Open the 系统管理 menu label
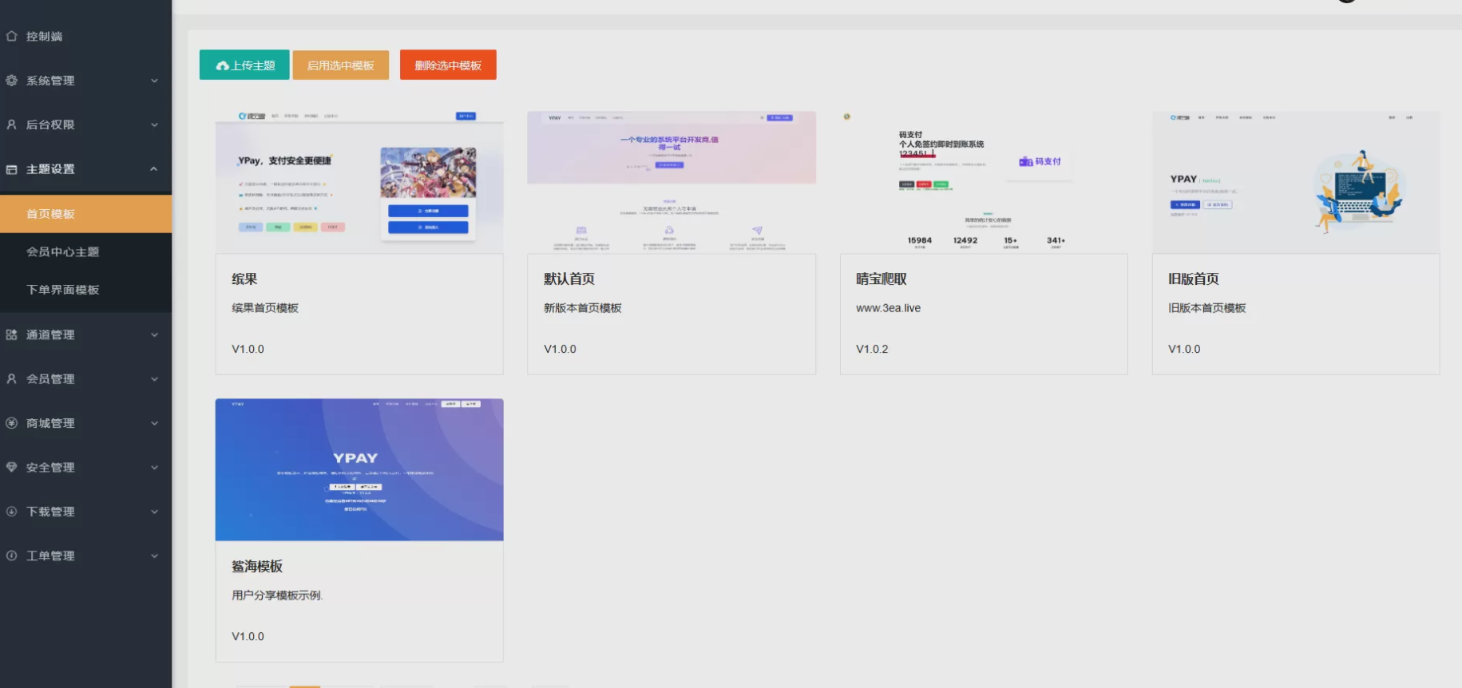Screen dimensions: 1462x688 (x=50, y=81)
